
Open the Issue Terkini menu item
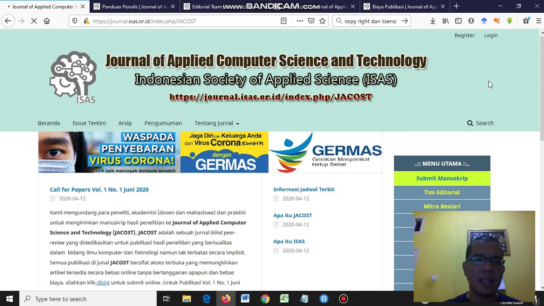[89, 123]
